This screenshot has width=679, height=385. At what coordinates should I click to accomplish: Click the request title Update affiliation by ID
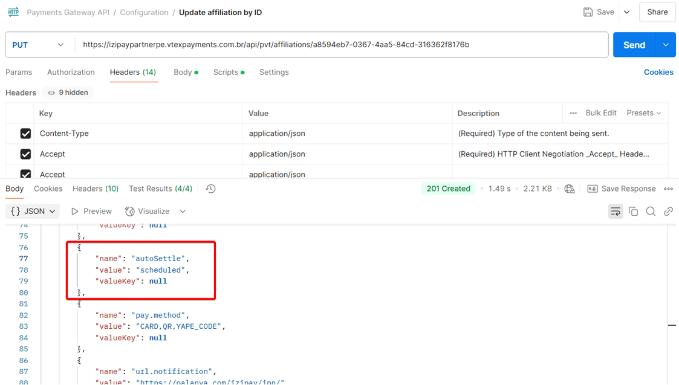pos(221,13)
